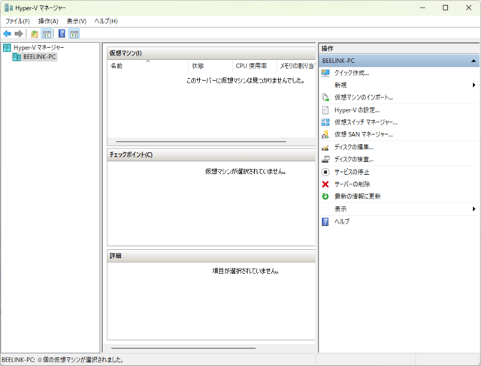This screenshot has width=481, height=366.
Task: Click message このサーバーに仮想マシンは見つかりませんでした
Action: pyautogui.click(x=246, y=81)
